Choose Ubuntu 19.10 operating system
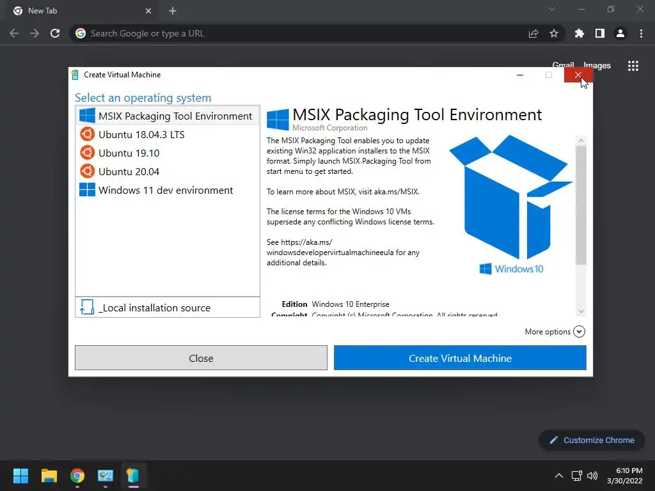Image resolution: width=655 pixels, height=491 pixels. click(168, 153)
